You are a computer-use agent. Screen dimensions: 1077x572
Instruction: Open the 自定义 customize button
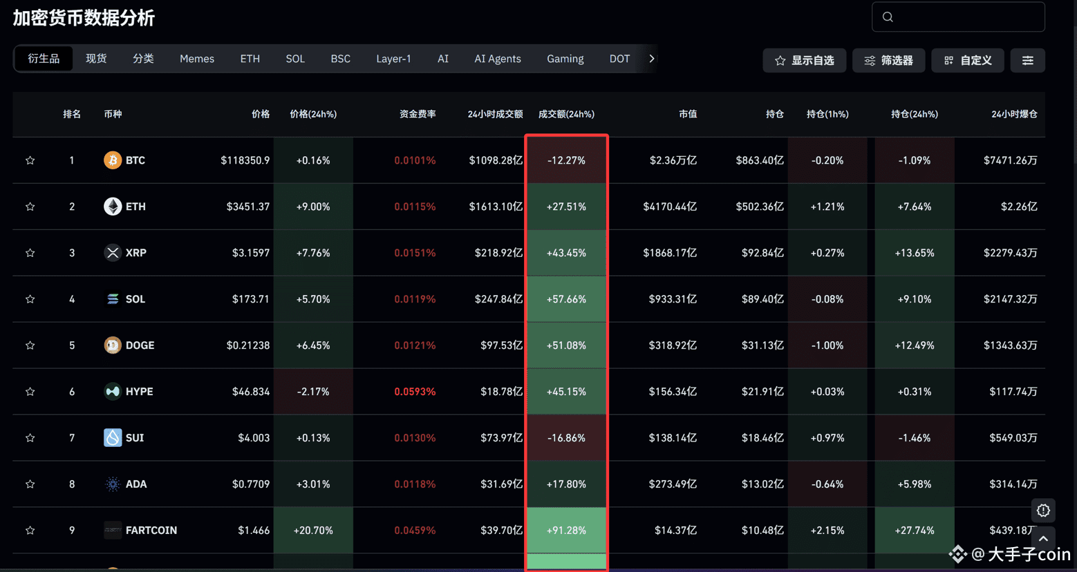pyautogui.click(x=968, y=61)
